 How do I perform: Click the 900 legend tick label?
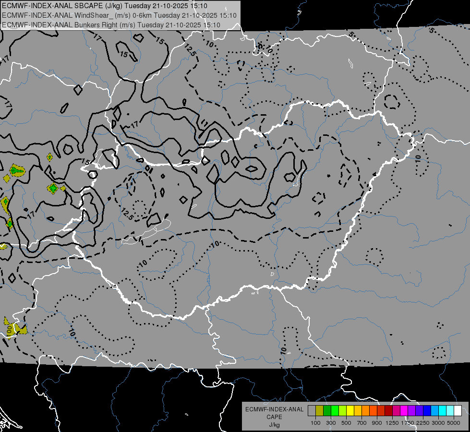coord(377,423)
